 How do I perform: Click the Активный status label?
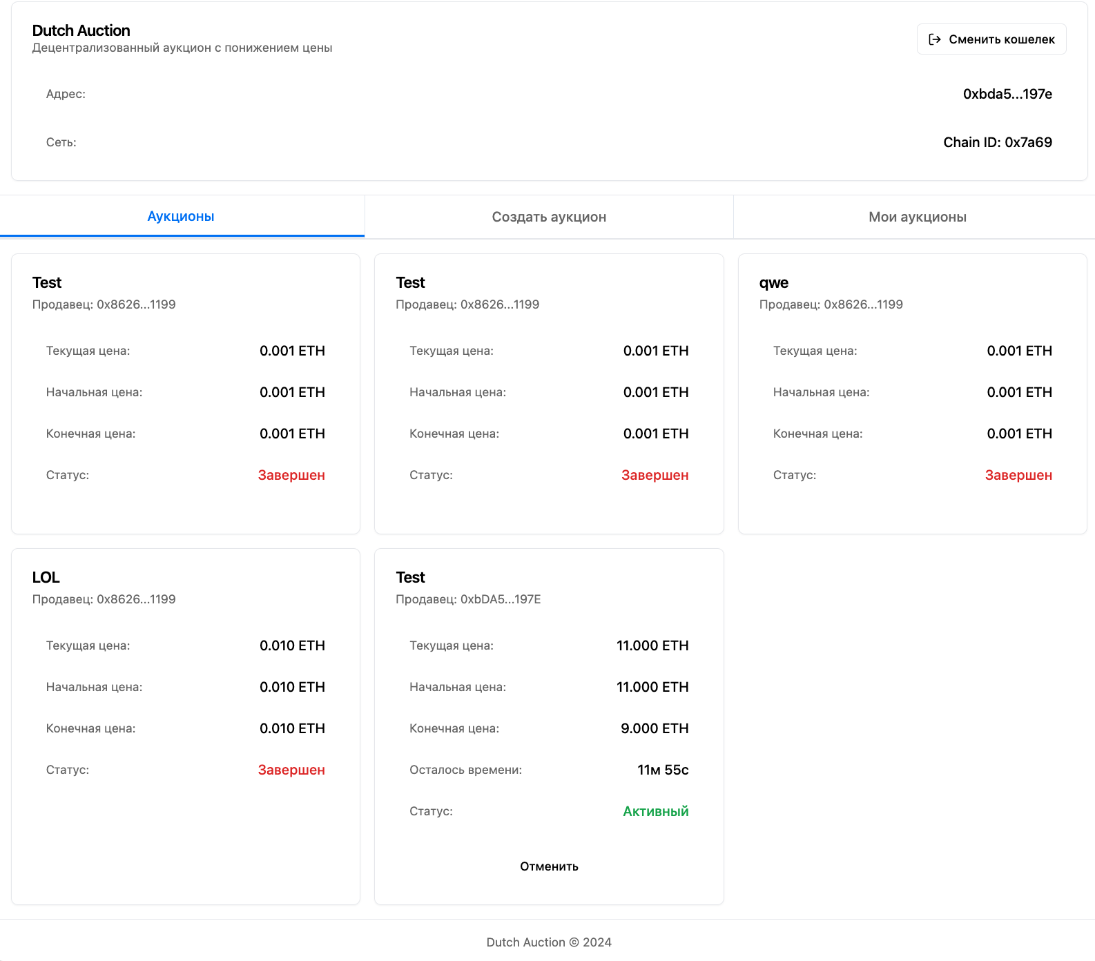pos(656,811)
